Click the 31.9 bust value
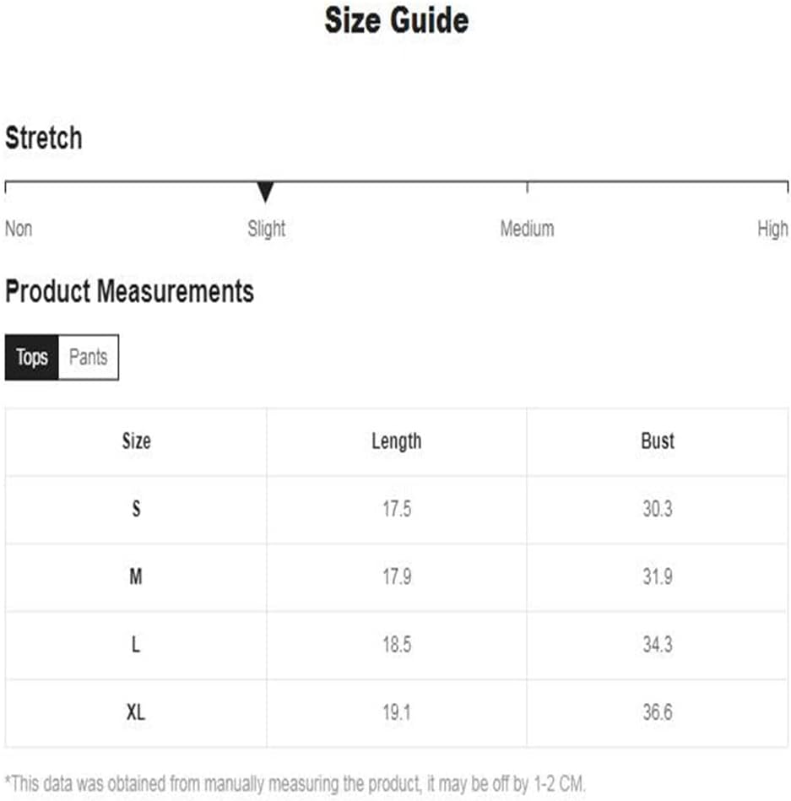The width and height of the screenshot is (791, 801). pyautogui.click(x=658, y=576)
